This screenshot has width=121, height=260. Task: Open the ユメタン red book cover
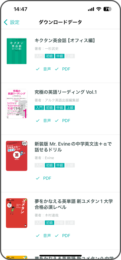[17, 213]
